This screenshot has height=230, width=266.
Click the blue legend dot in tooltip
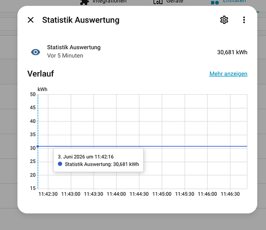(x=60, y=164)
